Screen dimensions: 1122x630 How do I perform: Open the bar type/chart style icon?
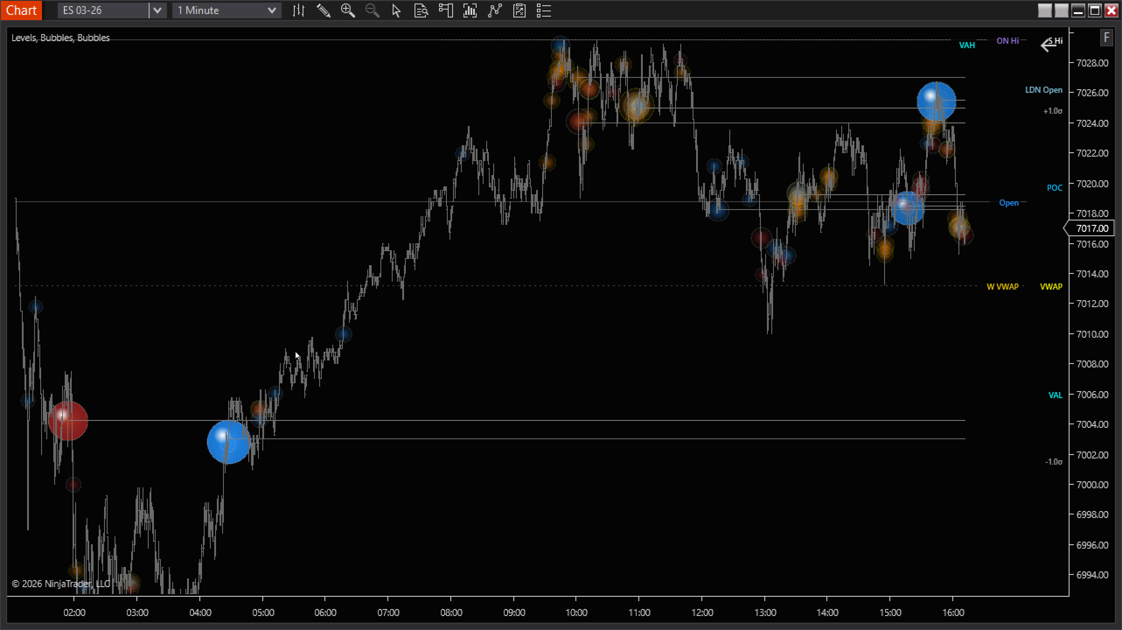(x=299, y=10)
